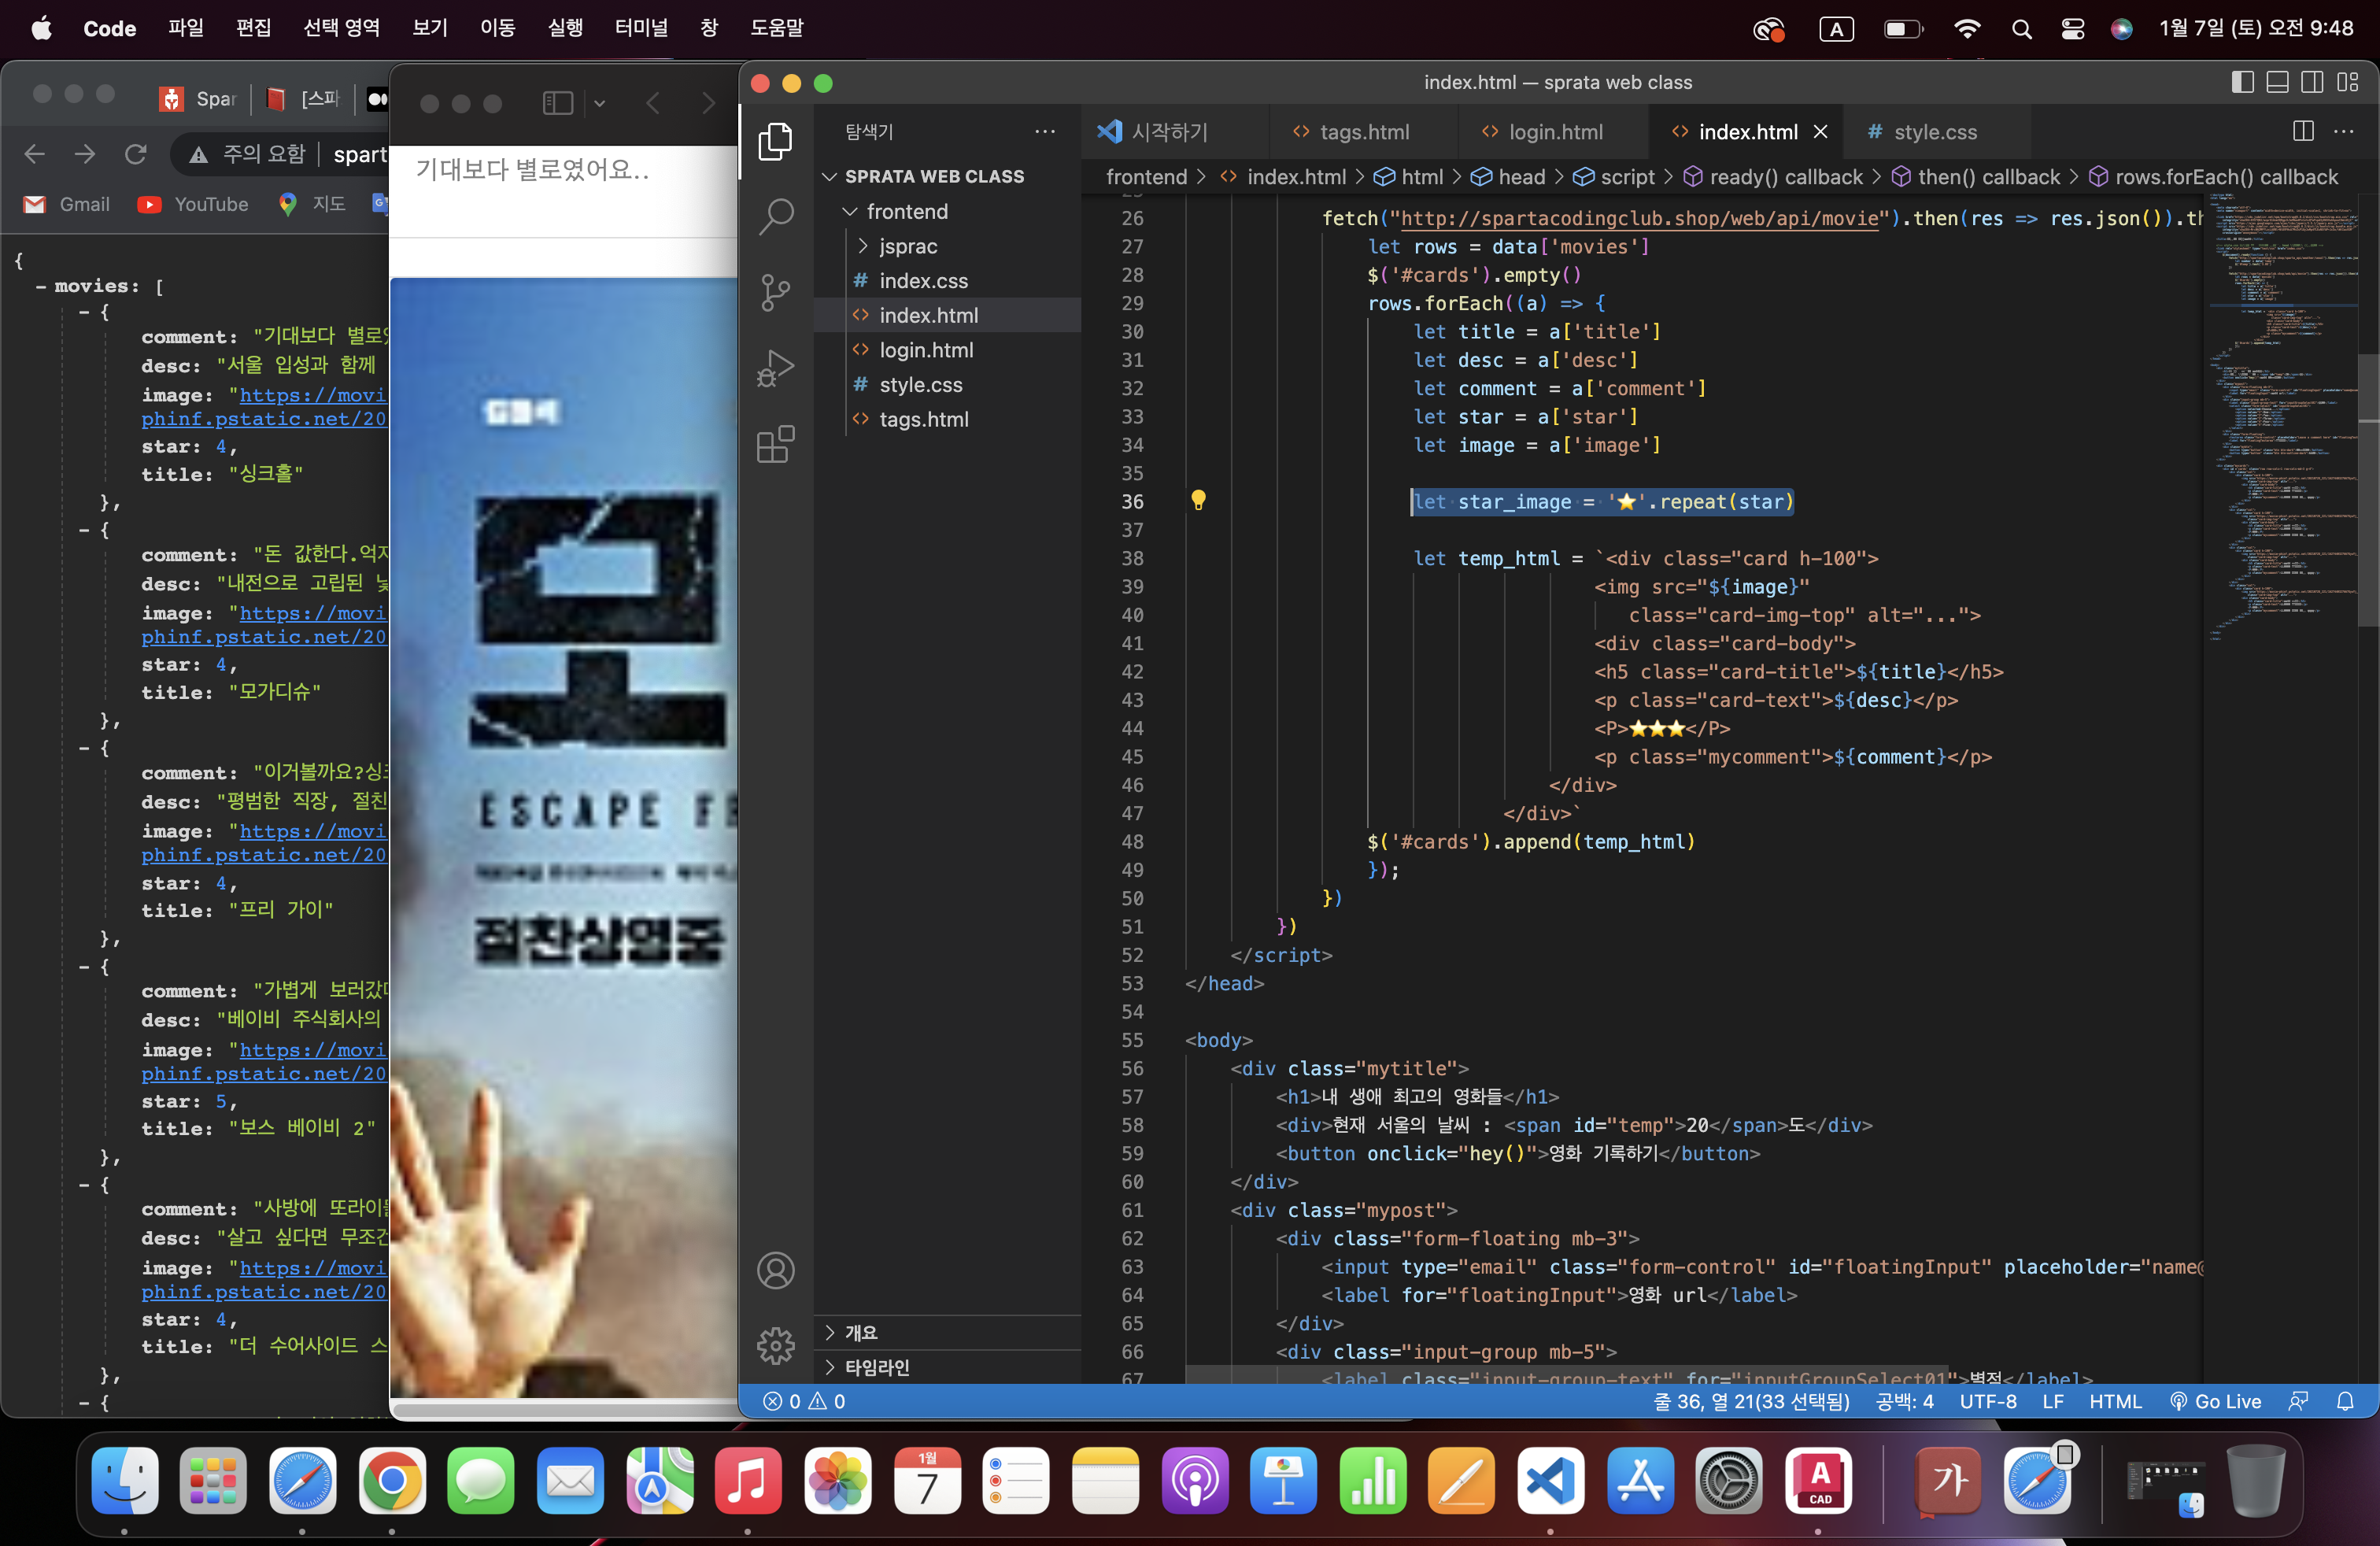
Task: Click the lightbulb code action on line 36
Action: point(1198,500)
